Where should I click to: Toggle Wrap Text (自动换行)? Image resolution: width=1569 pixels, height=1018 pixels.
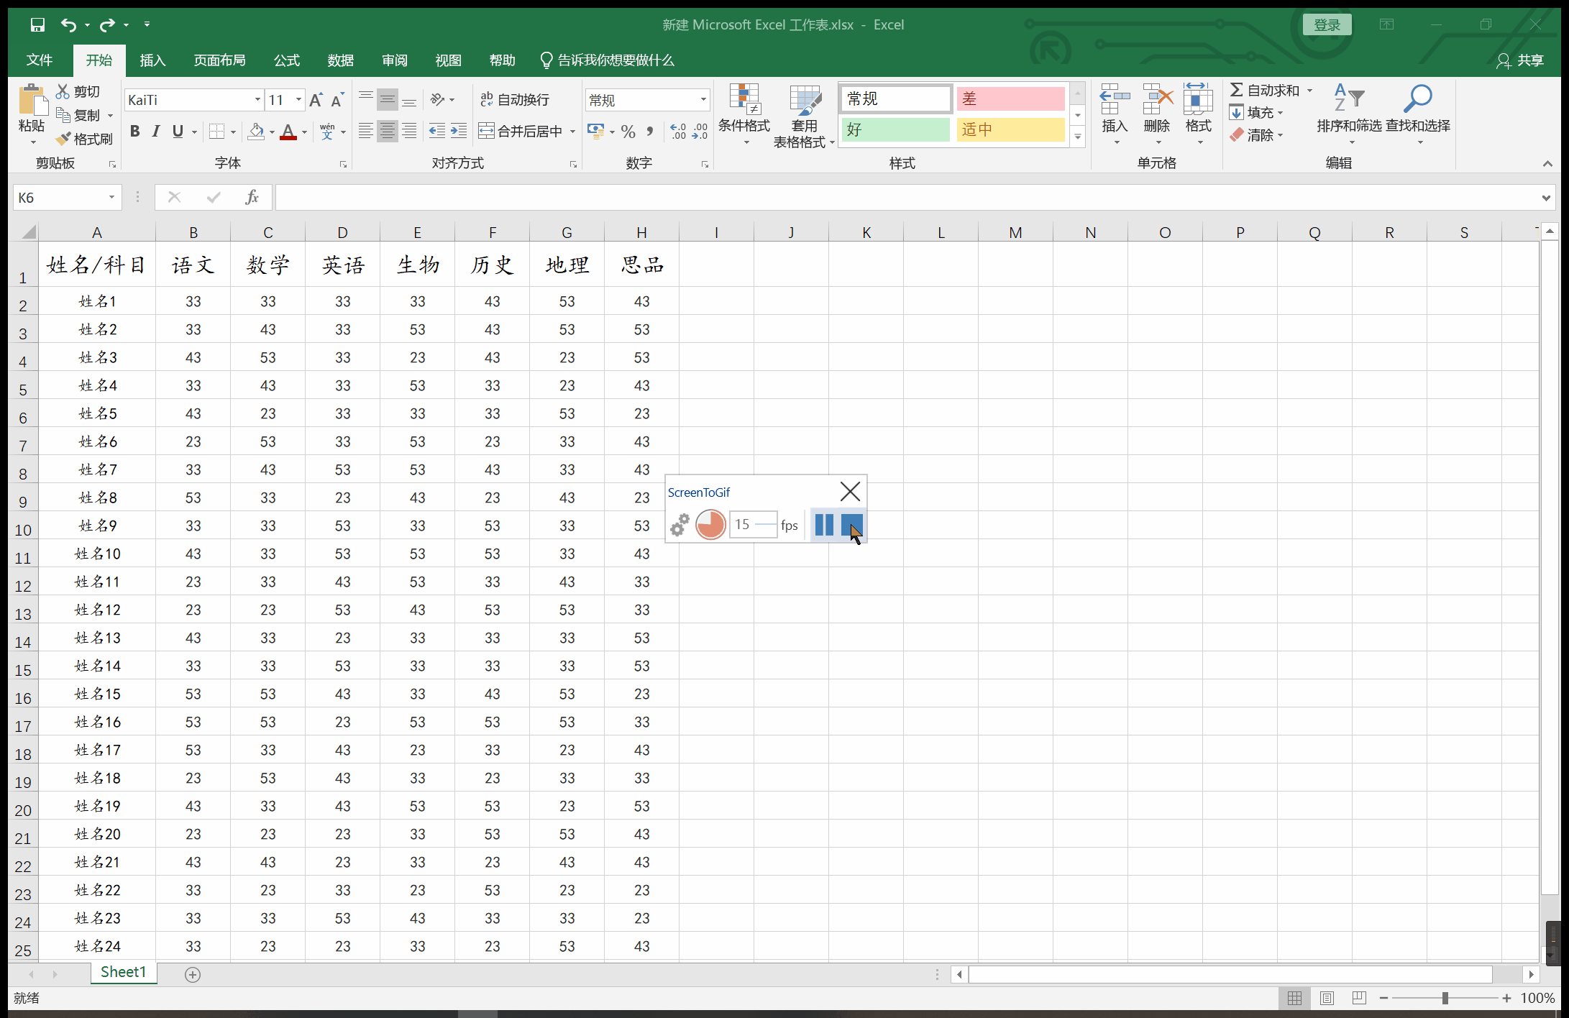point(515,100)
